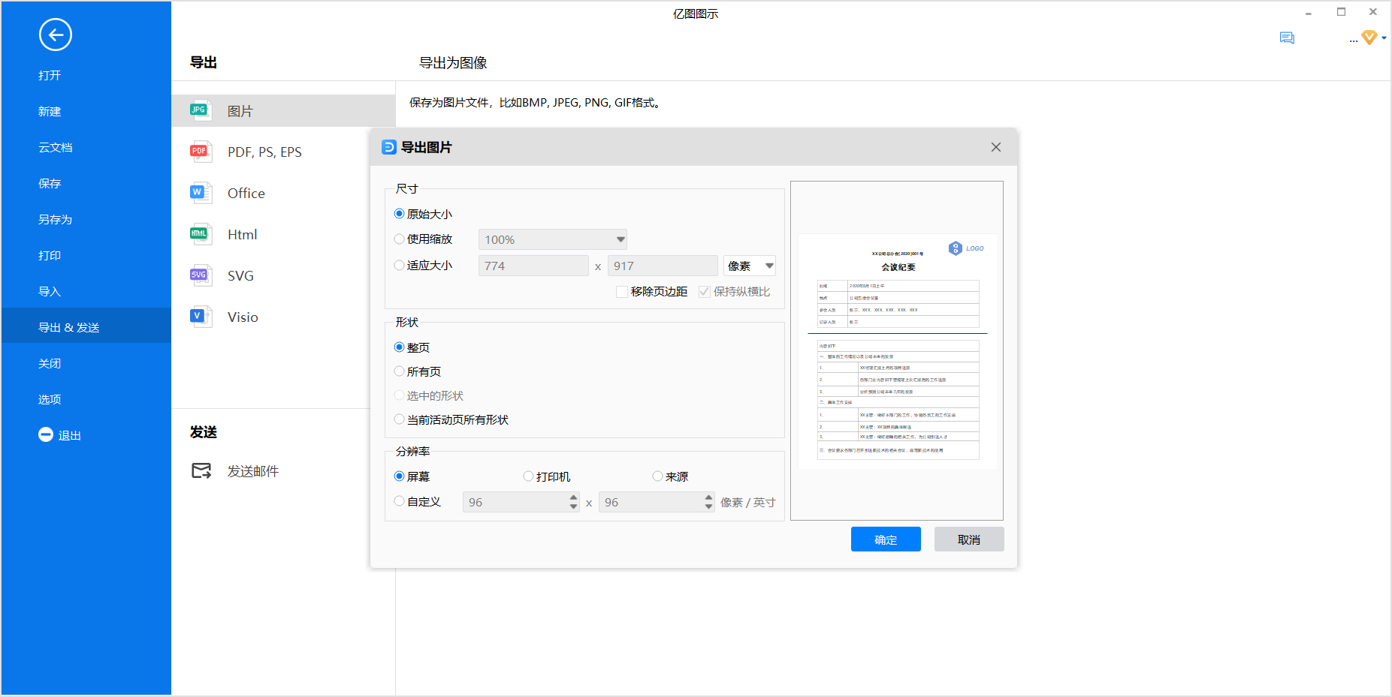Click 打印 in the sidebar
The width and height of the screenshot is (1392, 697).
pyautogui.click(x=50, y=255)
